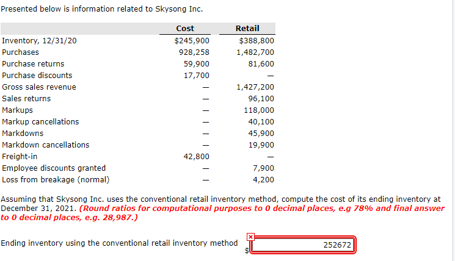455x261 pixels.
Task: Click the red X incorrect-answer icon
Action: [251, 237]
